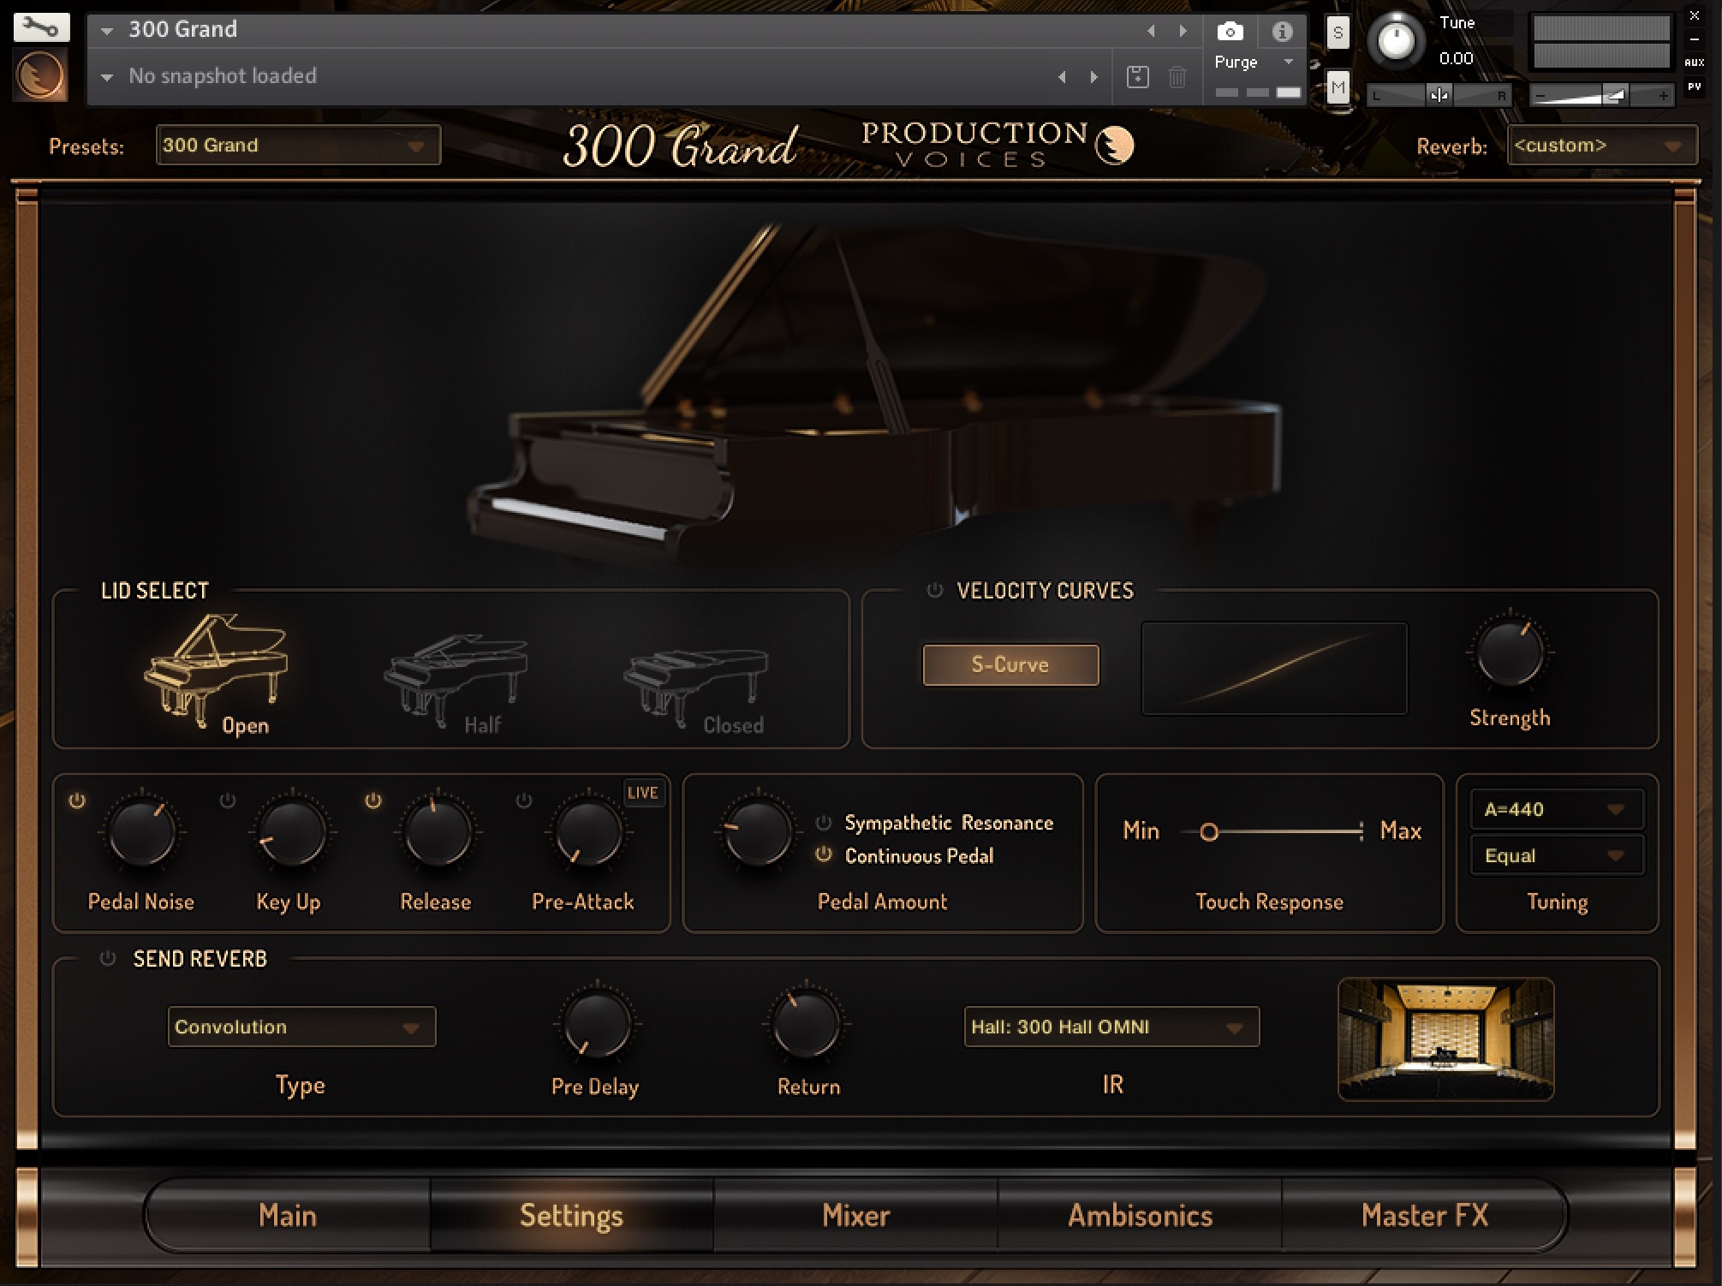The height and width of the screenshot is (1286, 1722).
Task: Open the Presets dropdown showing 300 Grand
Action: 298,145
